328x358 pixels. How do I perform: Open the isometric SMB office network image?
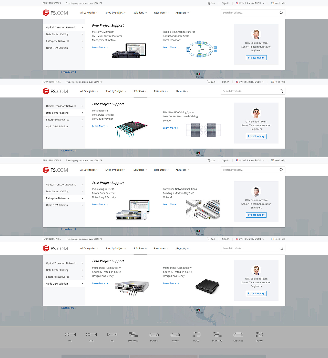click(x=203, y=210)
